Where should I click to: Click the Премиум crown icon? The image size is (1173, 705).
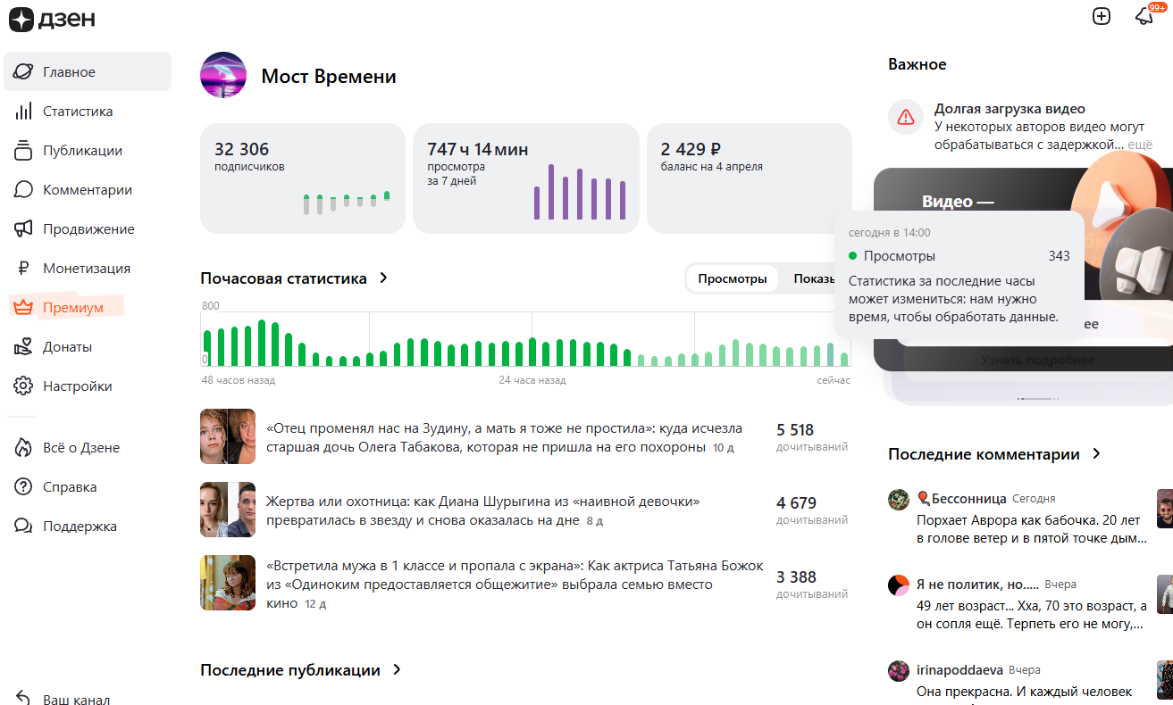21,308
